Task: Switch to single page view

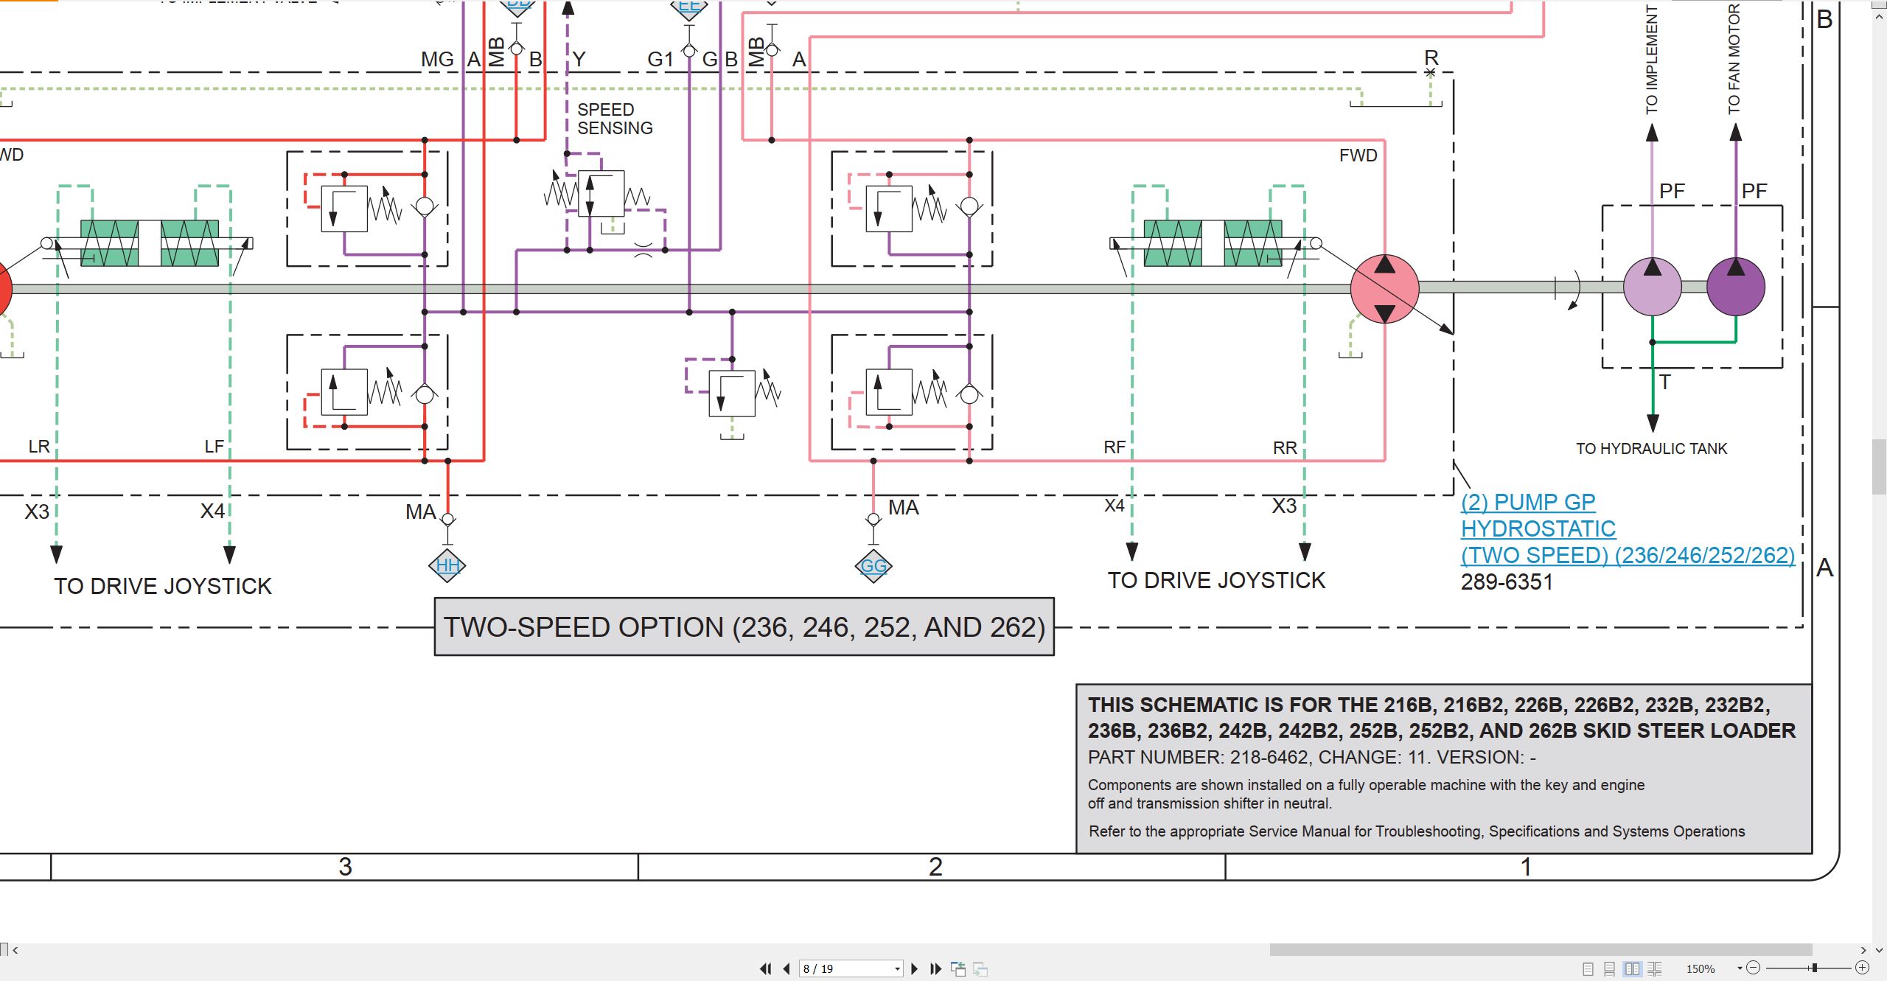Action: [x=1588, y=968]
